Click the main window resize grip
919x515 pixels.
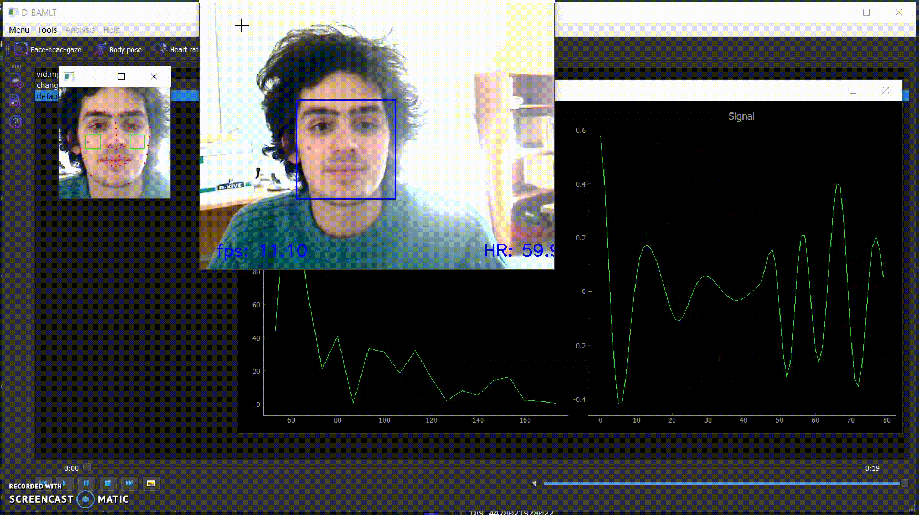912,508
